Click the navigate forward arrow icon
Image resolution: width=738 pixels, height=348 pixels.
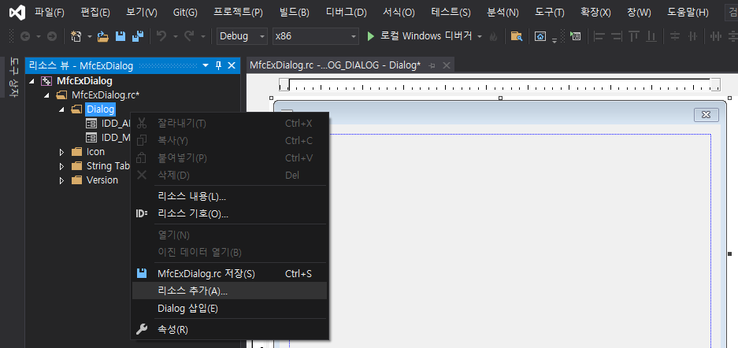tap(52, 36)
